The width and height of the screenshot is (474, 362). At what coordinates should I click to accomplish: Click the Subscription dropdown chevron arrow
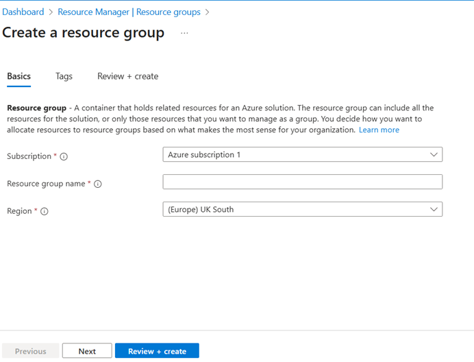click(434, 155)
